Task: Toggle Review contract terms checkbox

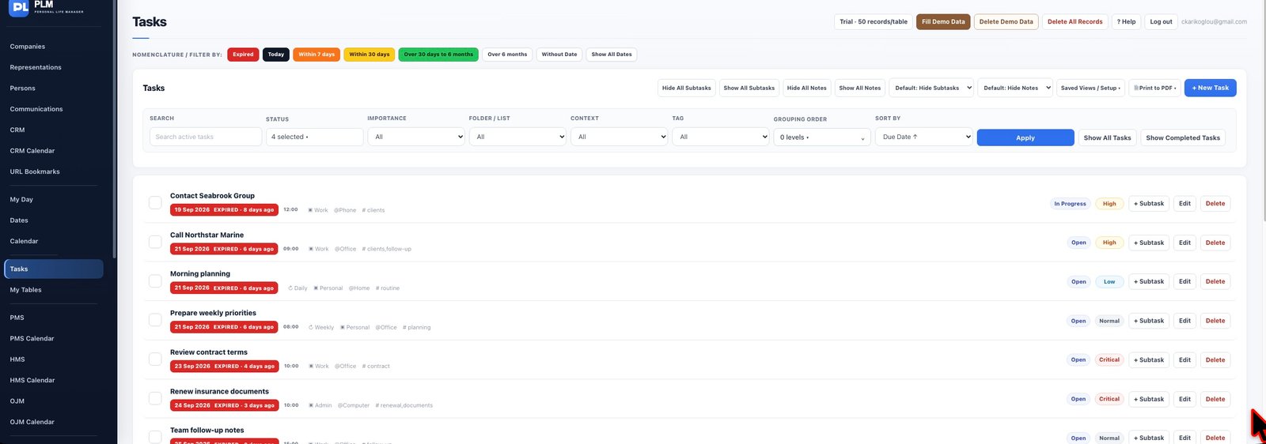Action: point(155,359)
